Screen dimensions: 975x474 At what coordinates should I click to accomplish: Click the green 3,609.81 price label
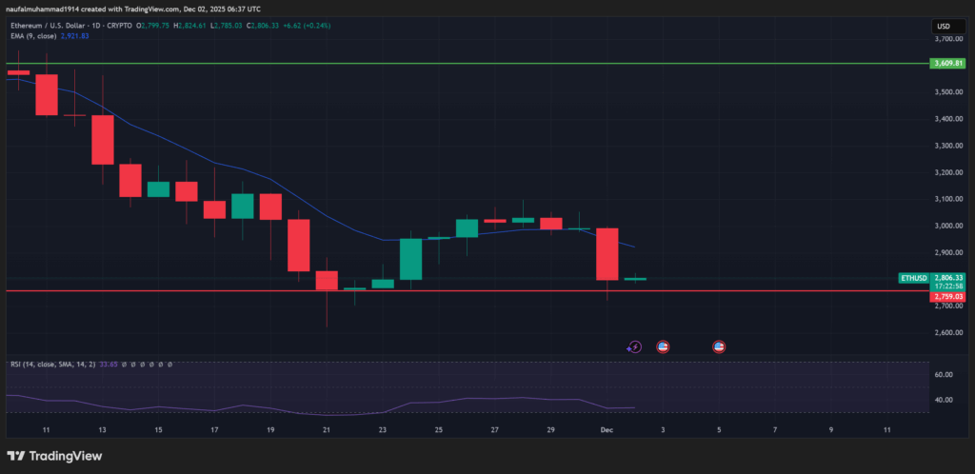(949, 64)
